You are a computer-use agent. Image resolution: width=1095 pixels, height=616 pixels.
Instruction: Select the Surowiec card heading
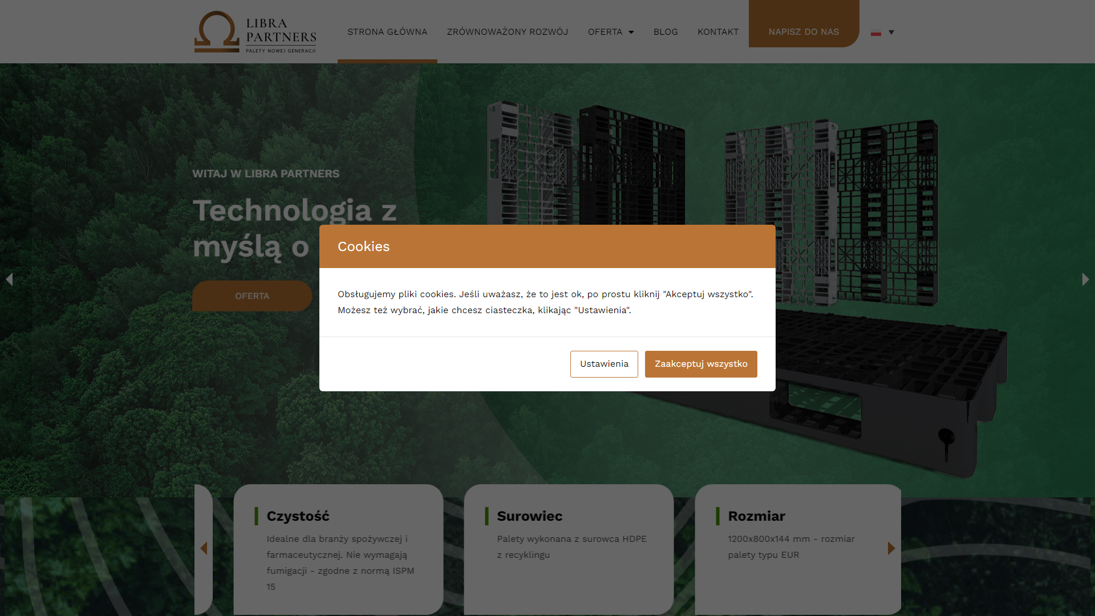tap(529, 516)
